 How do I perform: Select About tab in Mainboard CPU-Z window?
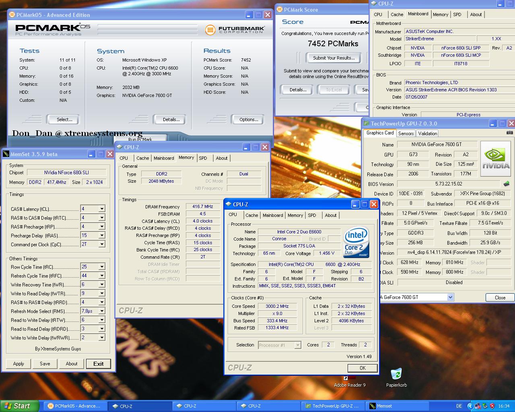pos(476,14)
